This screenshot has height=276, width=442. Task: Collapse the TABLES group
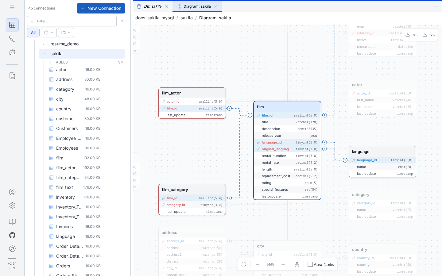[51, 62]
